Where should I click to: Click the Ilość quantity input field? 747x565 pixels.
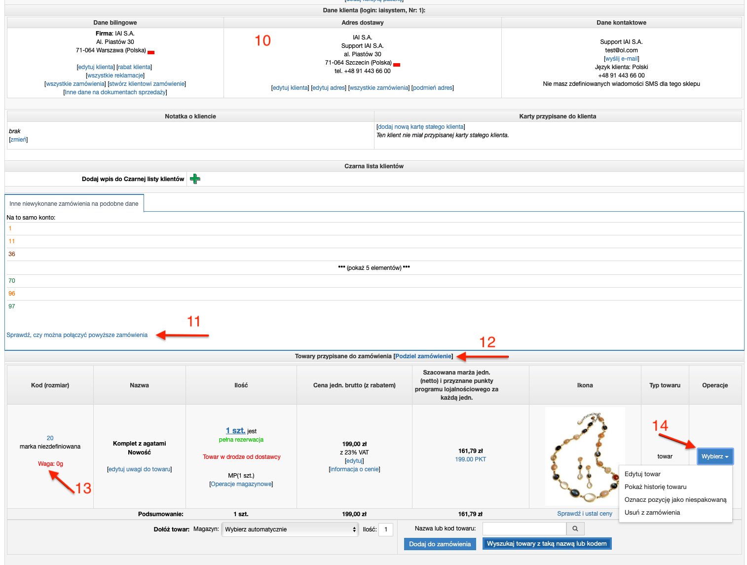(386, 529)
